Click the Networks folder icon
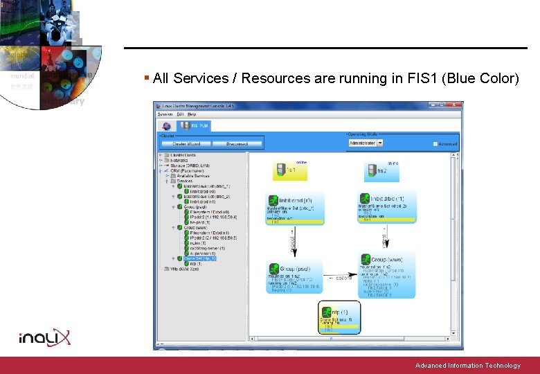Screen dimensions: 540x374 pyautogui.click(x=167, y=161)
